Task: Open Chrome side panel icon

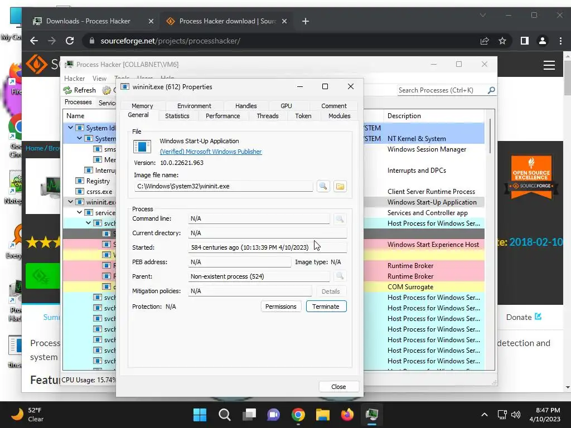Action: point(524,41)
